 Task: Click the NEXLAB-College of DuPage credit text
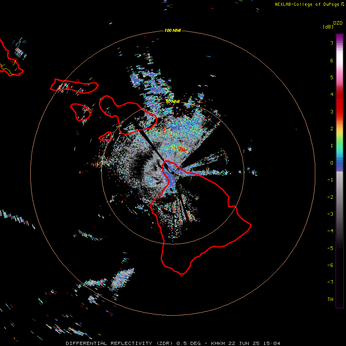pyautogui.click(x=307, y=4)
